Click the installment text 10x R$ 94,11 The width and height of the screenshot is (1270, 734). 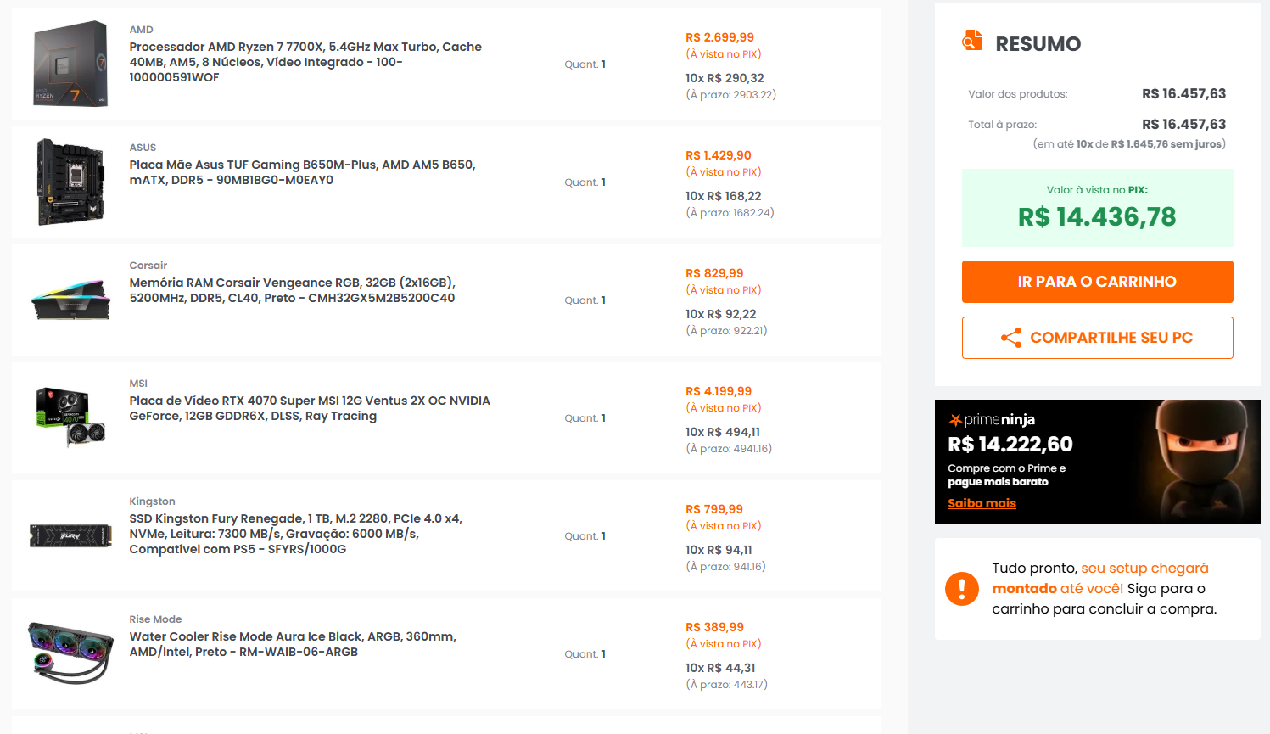point(719,550)
